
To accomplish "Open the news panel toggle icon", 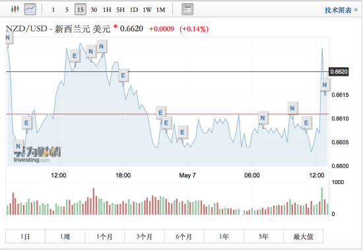I will tap(187, 9).
